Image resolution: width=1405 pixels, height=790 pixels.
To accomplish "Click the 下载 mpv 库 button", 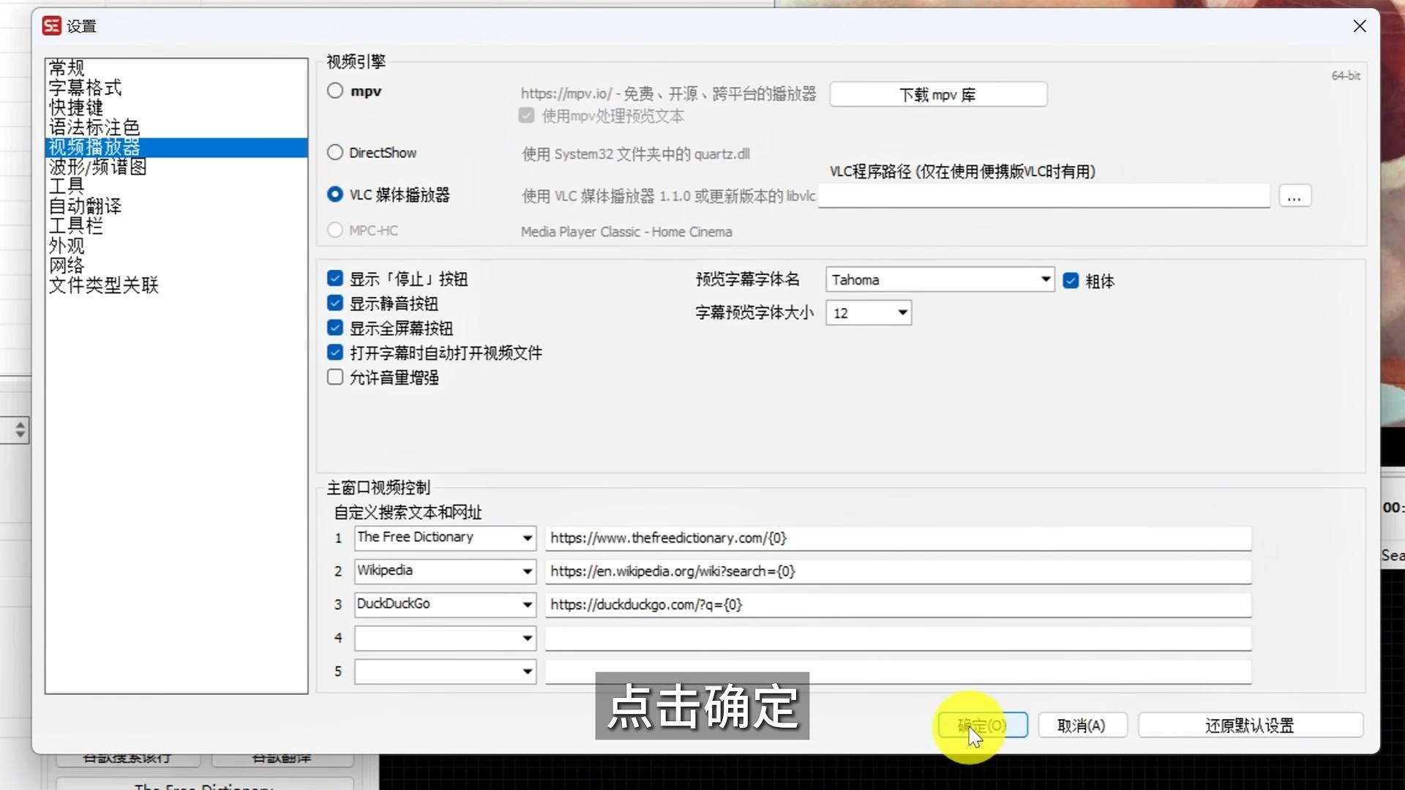I will (937, 94).
